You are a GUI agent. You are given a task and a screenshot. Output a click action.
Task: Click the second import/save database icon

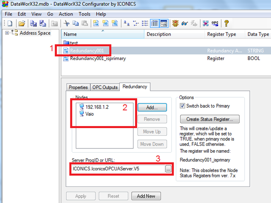pos(42,23)
